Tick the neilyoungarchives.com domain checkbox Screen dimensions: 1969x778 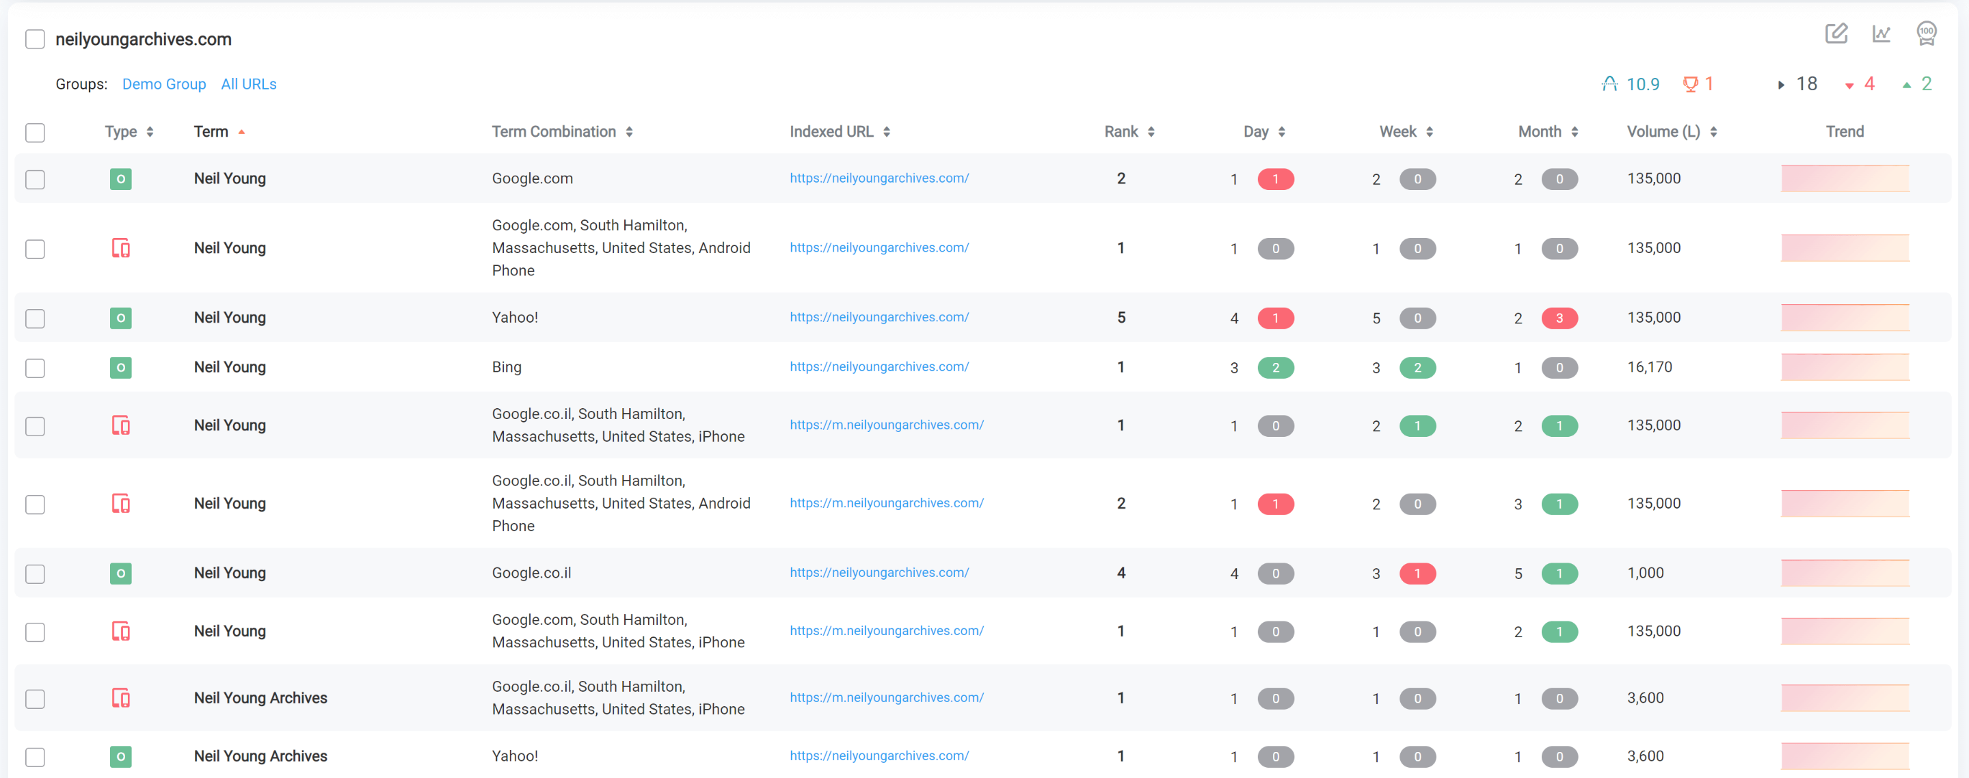point(35,39)
